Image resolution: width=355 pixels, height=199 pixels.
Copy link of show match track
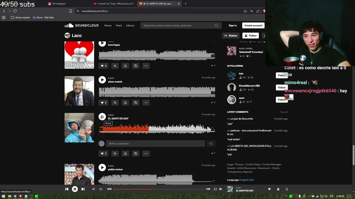pos(136,103)
